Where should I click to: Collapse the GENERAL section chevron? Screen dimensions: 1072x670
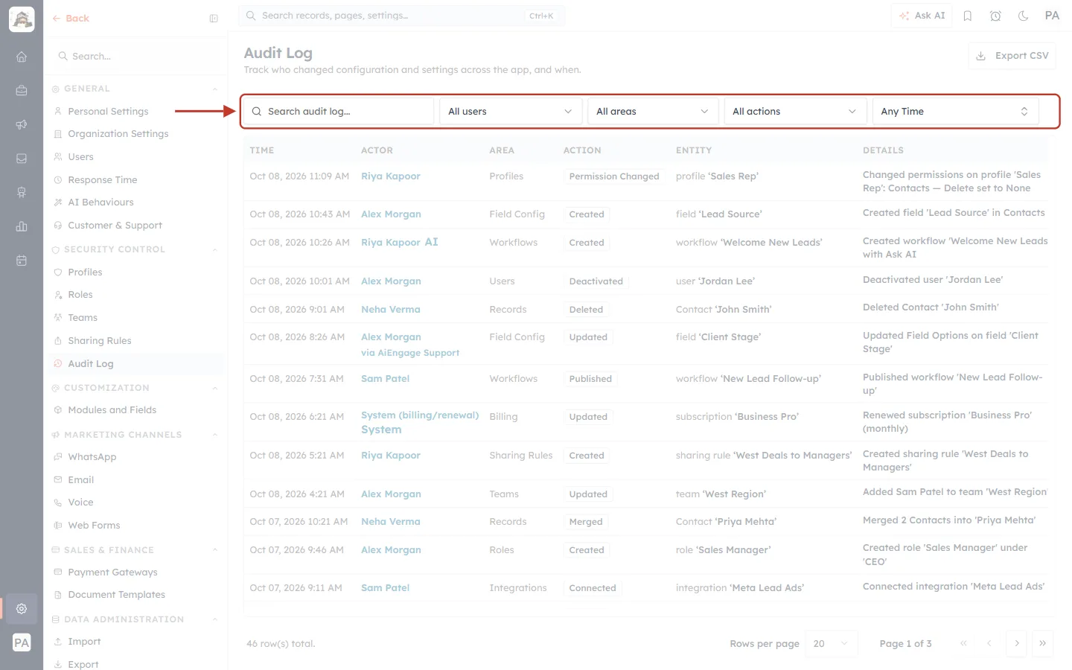click(215, 89)
